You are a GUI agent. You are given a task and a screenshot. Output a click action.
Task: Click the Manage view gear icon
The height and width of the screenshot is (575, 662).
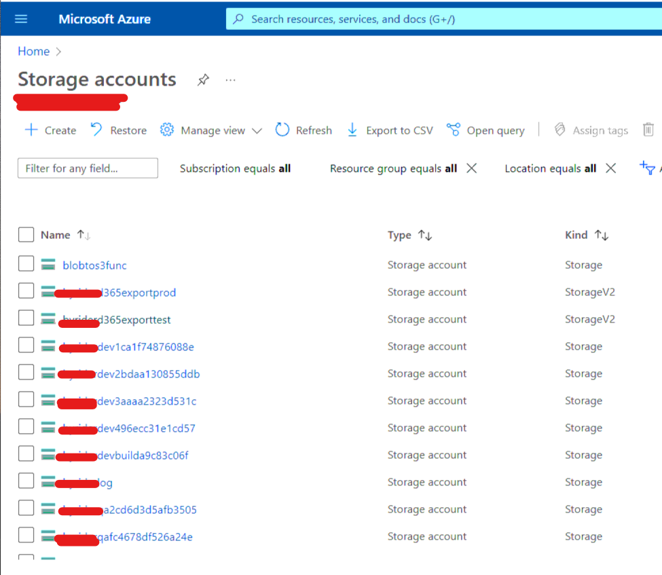(x=167, y=130)
